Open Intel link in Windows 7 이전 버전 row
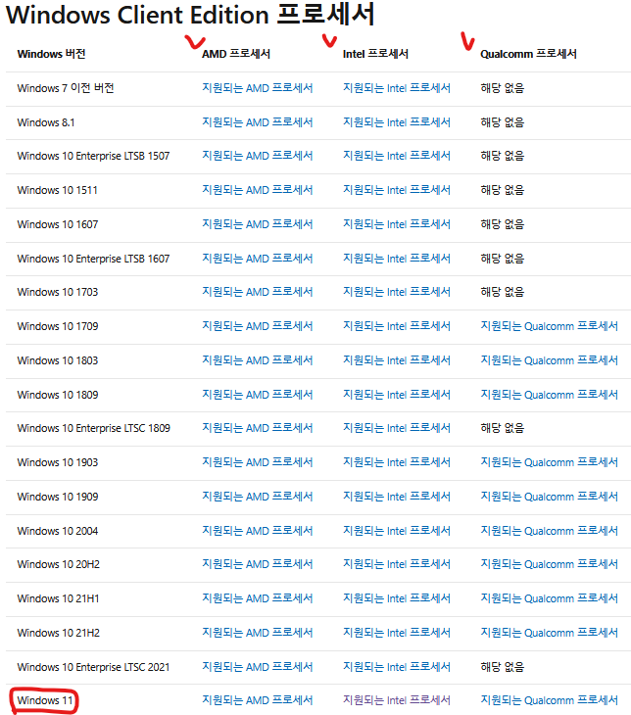 397,88
